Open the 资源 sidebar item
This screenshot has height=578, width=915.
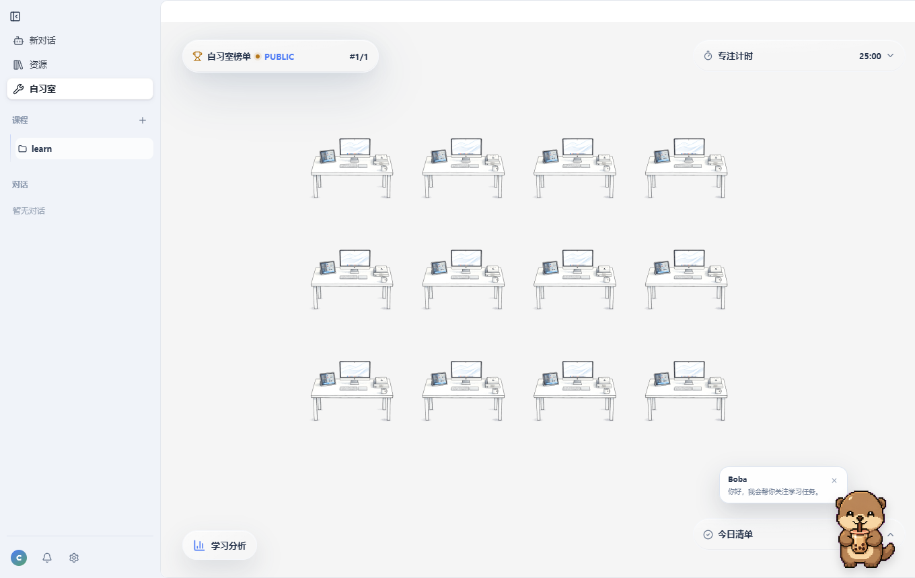coord(80,65)
